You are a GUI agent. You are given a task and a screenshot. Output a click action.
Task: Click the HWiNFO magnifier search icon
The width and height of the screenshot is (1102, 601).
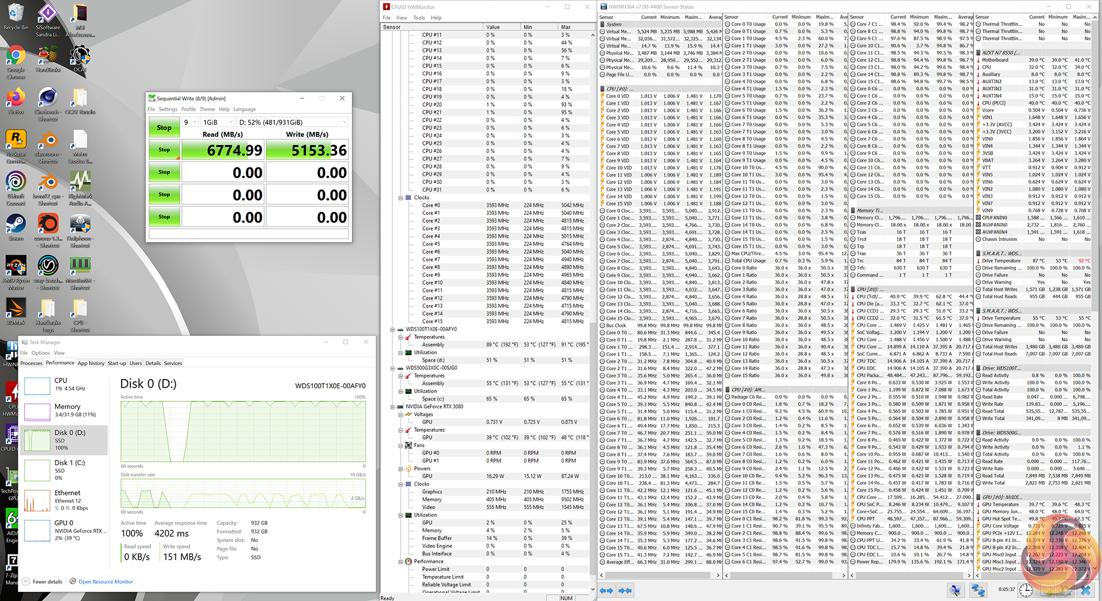pyautogui.click(x=955, y=590)
